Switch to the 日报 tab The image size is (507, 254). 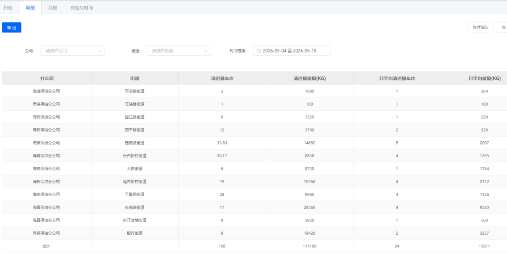[8, 8]
